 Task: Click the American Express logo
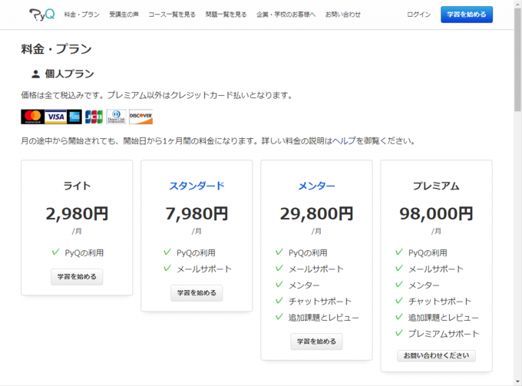tap(74, 117)
